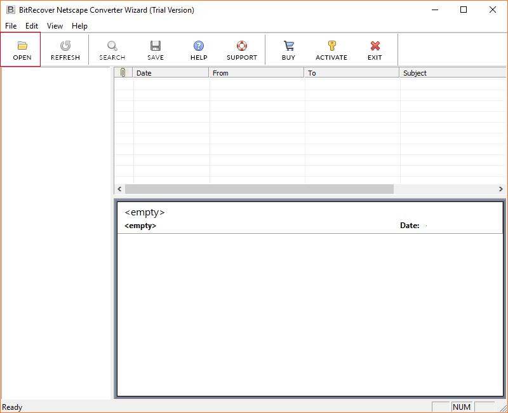The height and width of the screenshot is (413, 508).
Task: Sort by the Subject column header
Action: (x=453, y=72)
